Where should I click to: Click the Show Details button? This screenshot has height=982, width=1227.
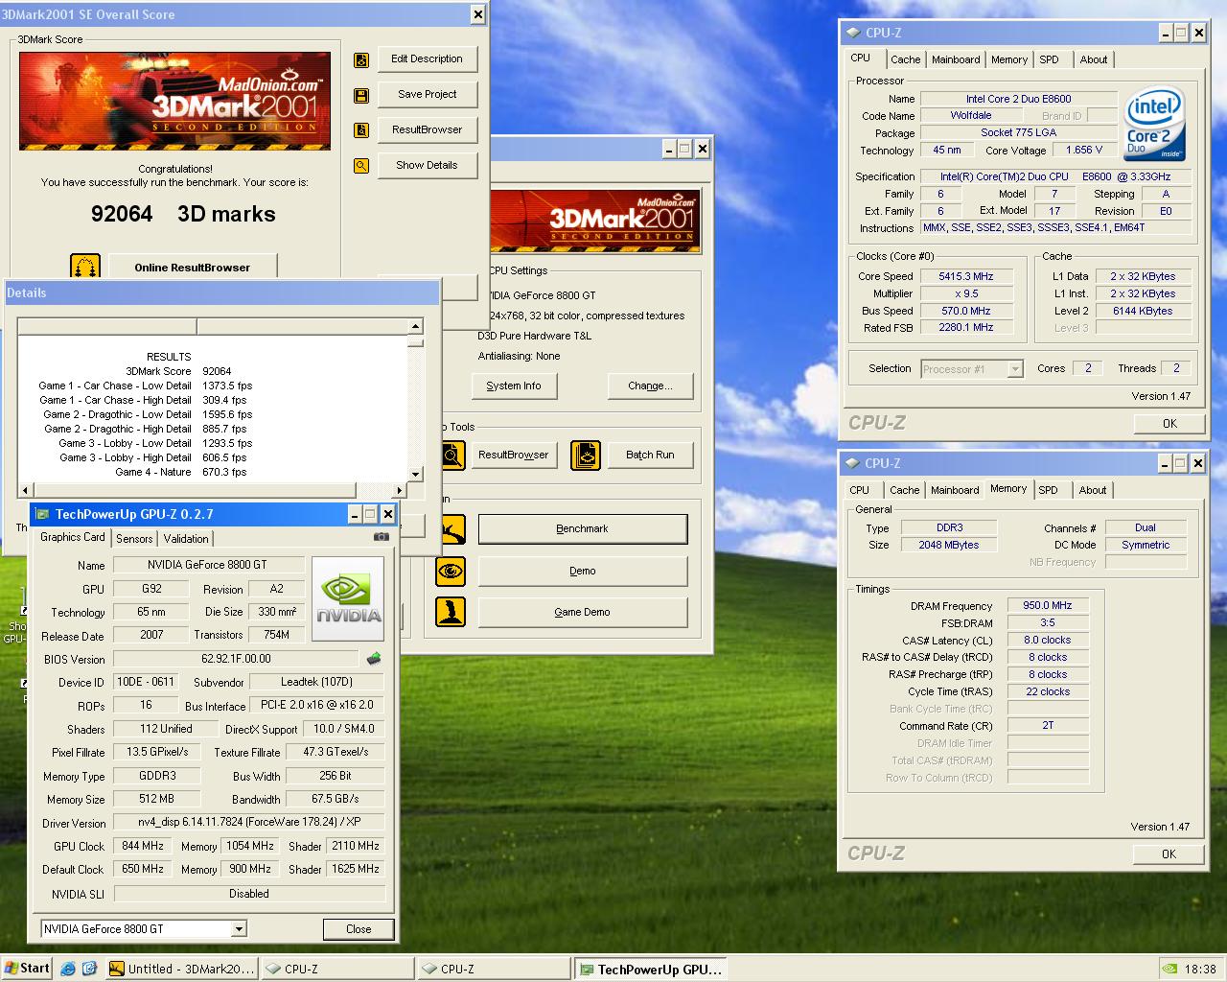(427, 165)
